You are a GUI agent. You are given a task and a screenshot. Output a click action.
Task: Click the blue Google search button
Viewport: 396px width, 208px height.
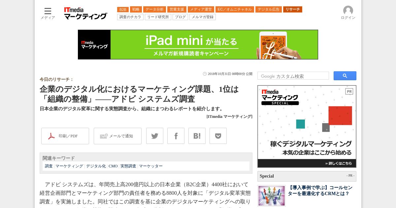tap(345, 76)
